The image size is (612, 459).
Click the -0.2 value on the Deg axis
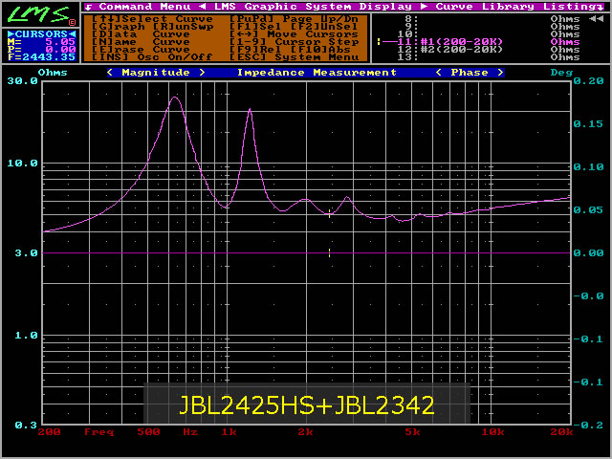tap(588, 425)
